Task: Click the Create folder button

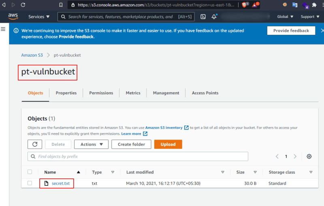Action: click(x=131, y=144)
